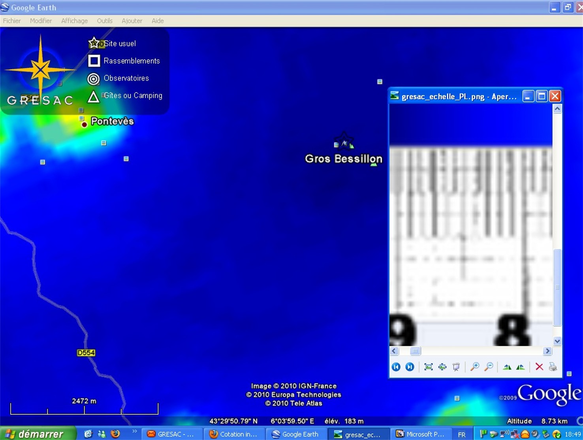Rotate the image counterclockwise
This screenshot has height=440, width=583.
click(521, 367)
